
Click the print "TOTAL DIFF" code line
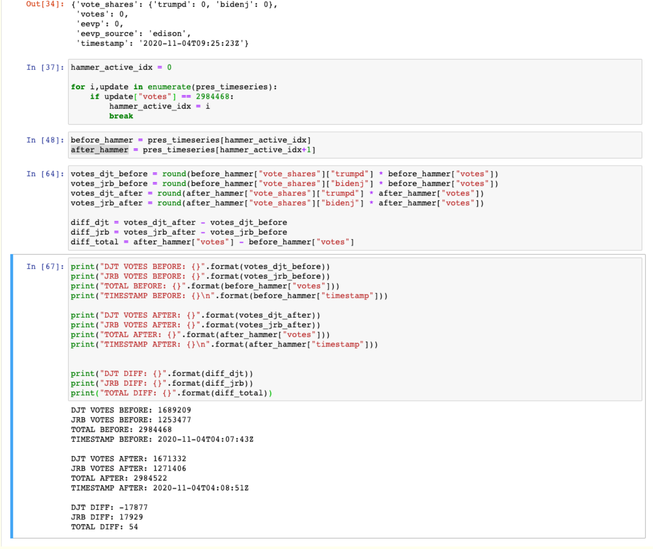pyautogui.click(x=171, y=393)
